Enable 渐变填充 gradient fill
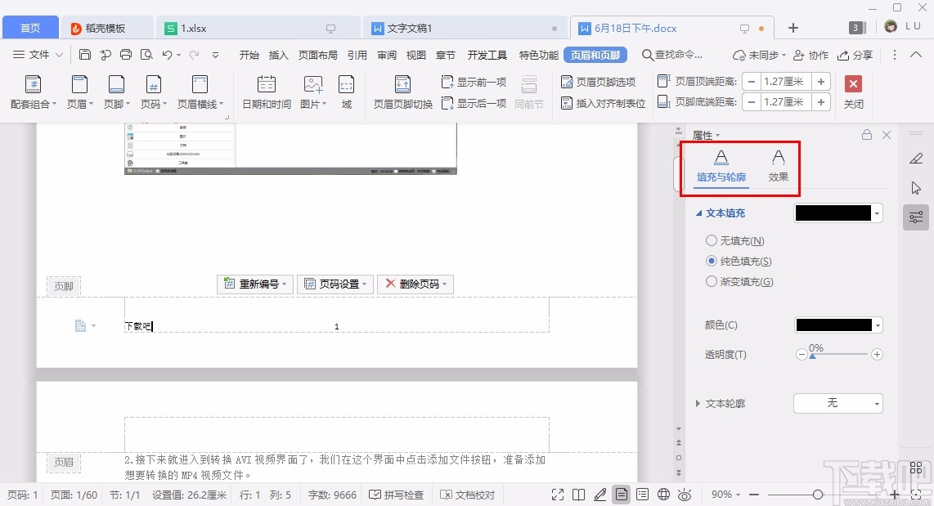 pos(712,281)
